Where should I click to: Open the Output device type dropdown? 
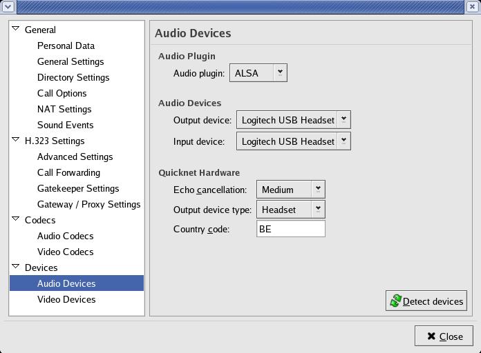290,210
